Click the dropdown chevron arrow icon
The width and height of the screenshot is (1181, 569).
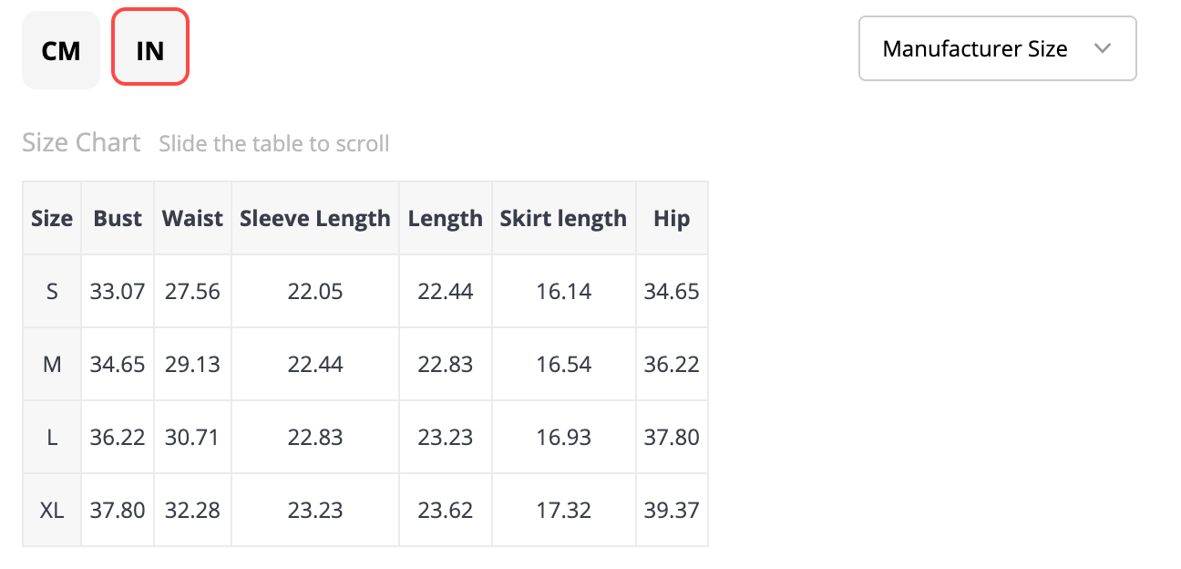tap(1103, 48)
